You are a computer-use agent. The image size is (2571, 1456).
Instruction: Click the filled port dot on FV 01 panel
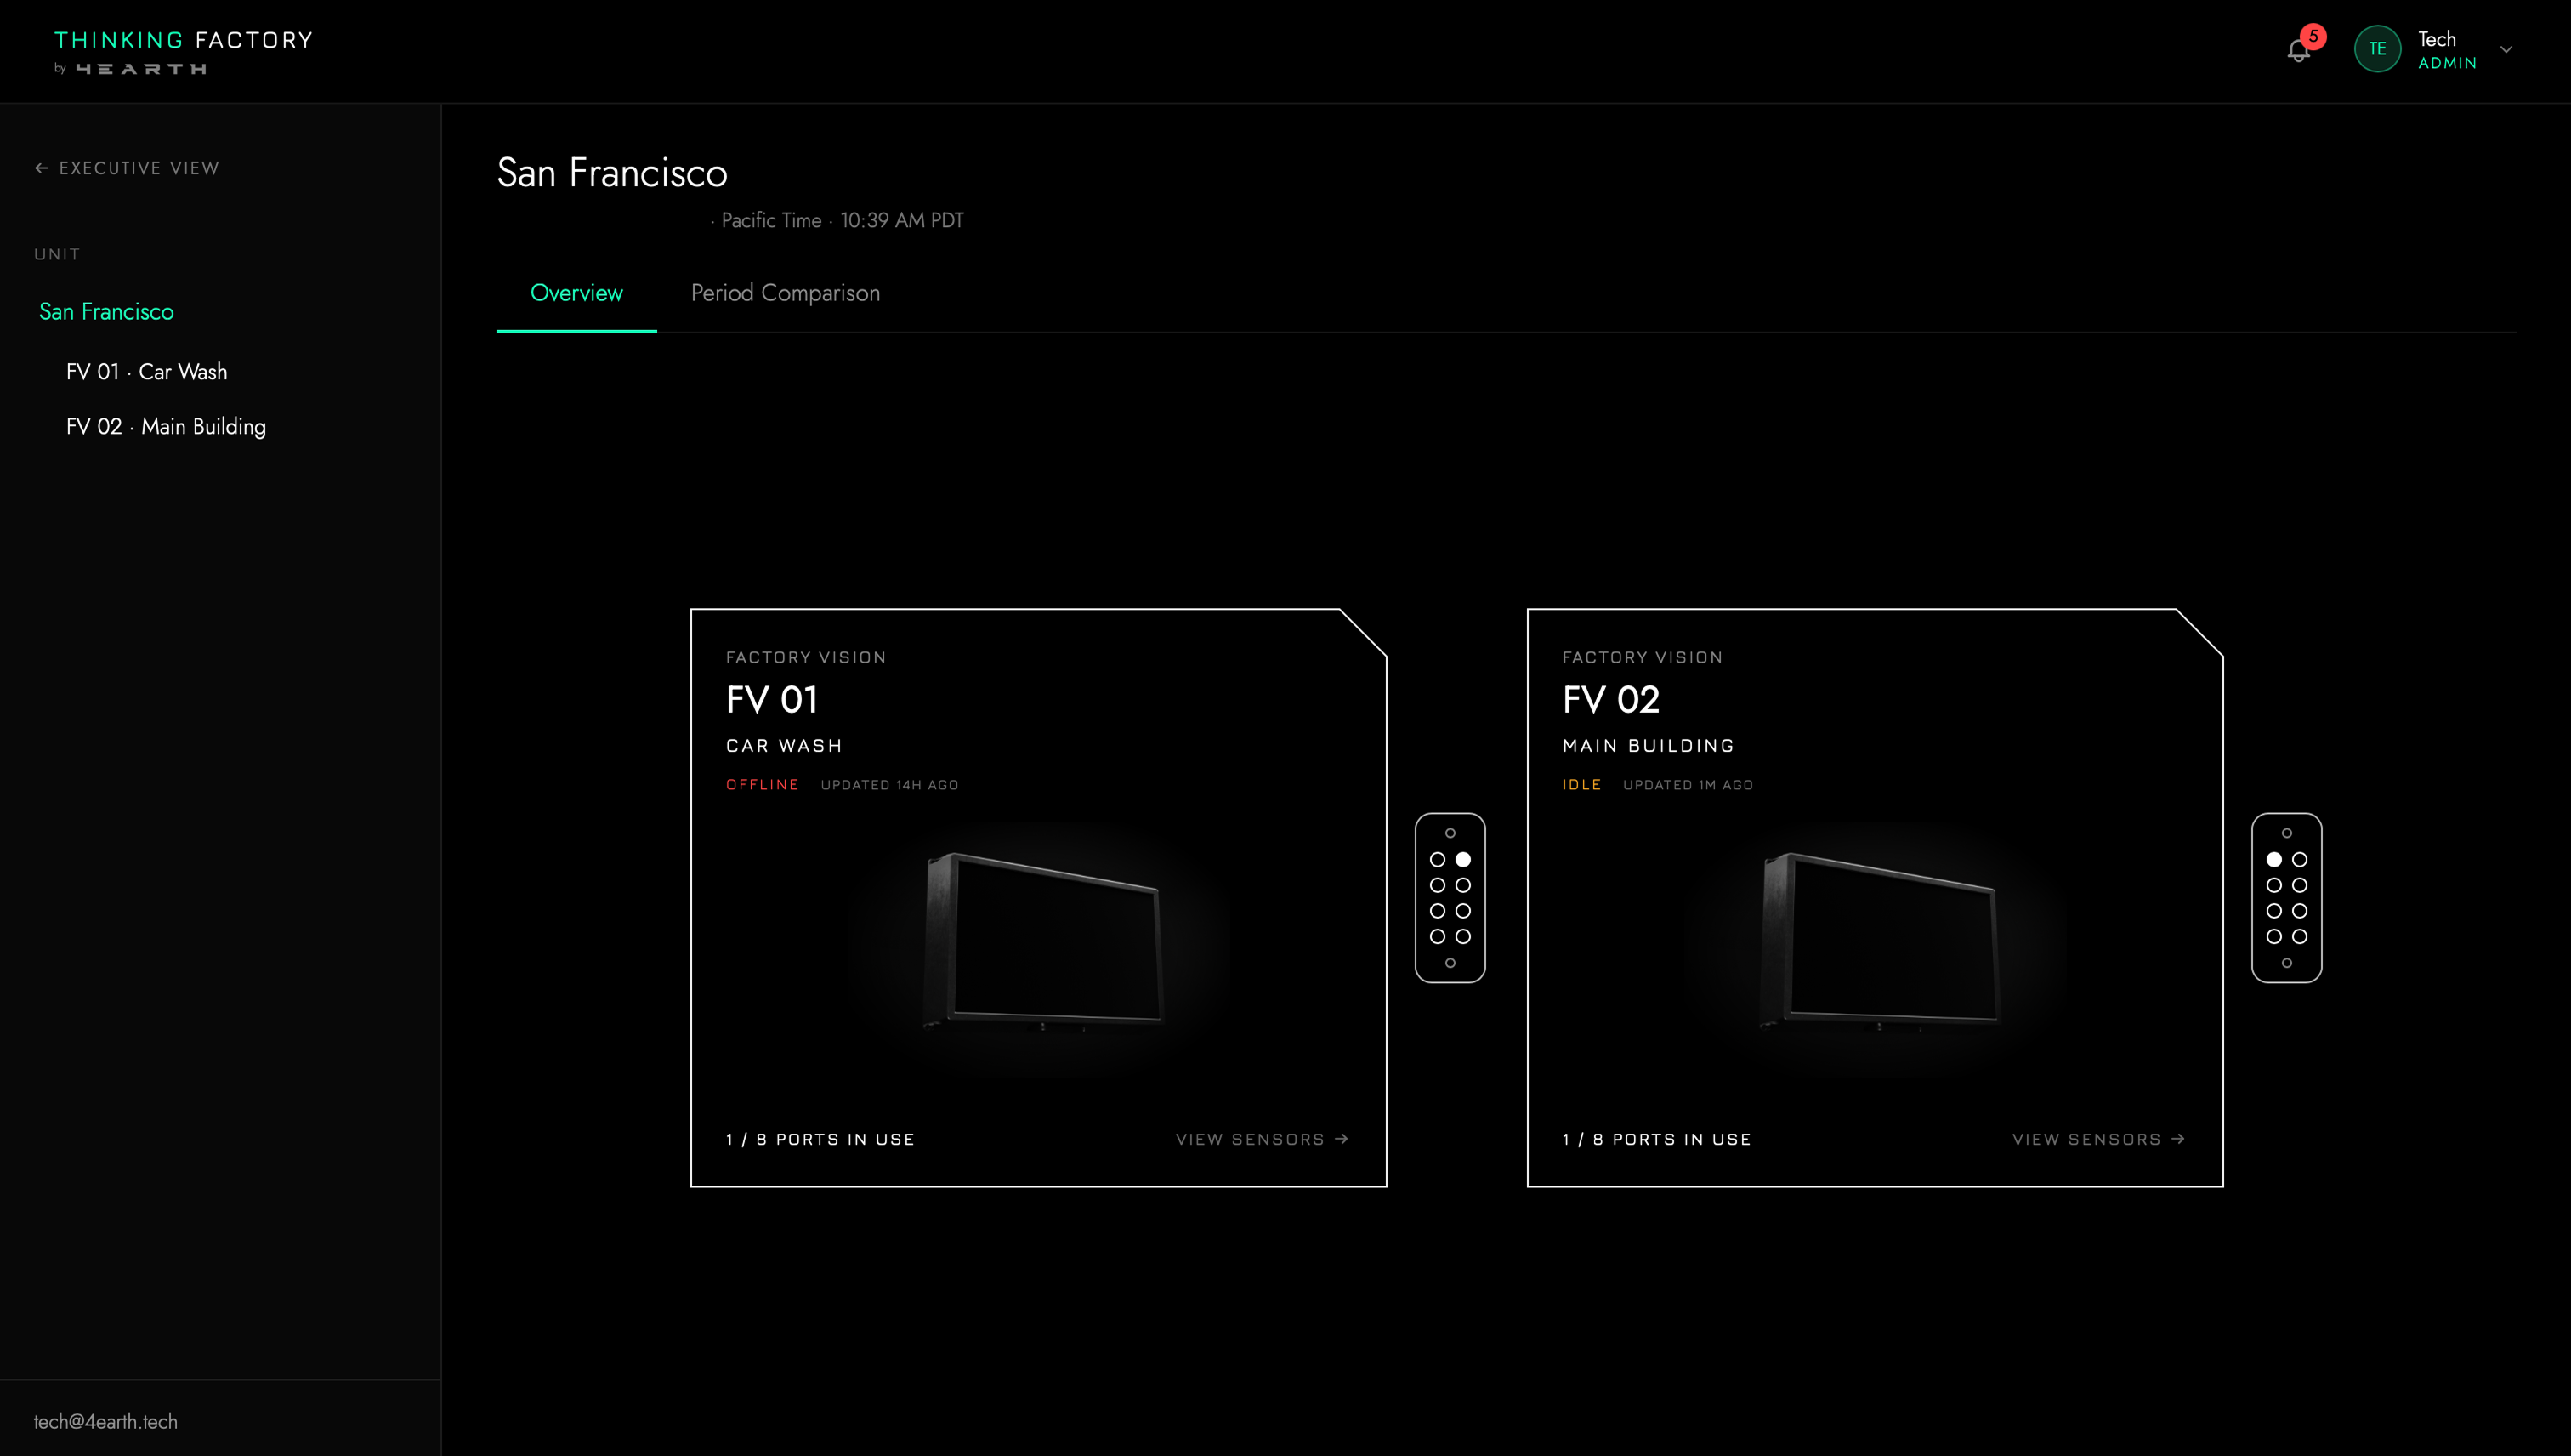[1462, 859]
